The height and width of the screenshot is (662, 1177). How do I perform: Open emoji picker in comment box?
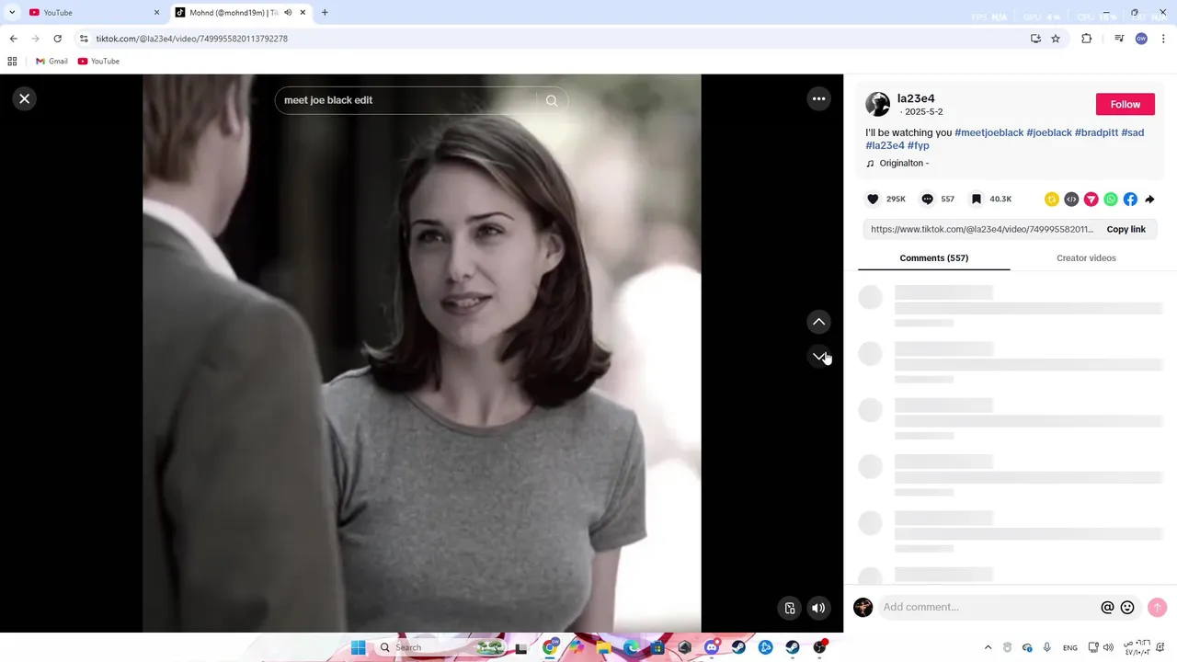tap(1127, 608)
